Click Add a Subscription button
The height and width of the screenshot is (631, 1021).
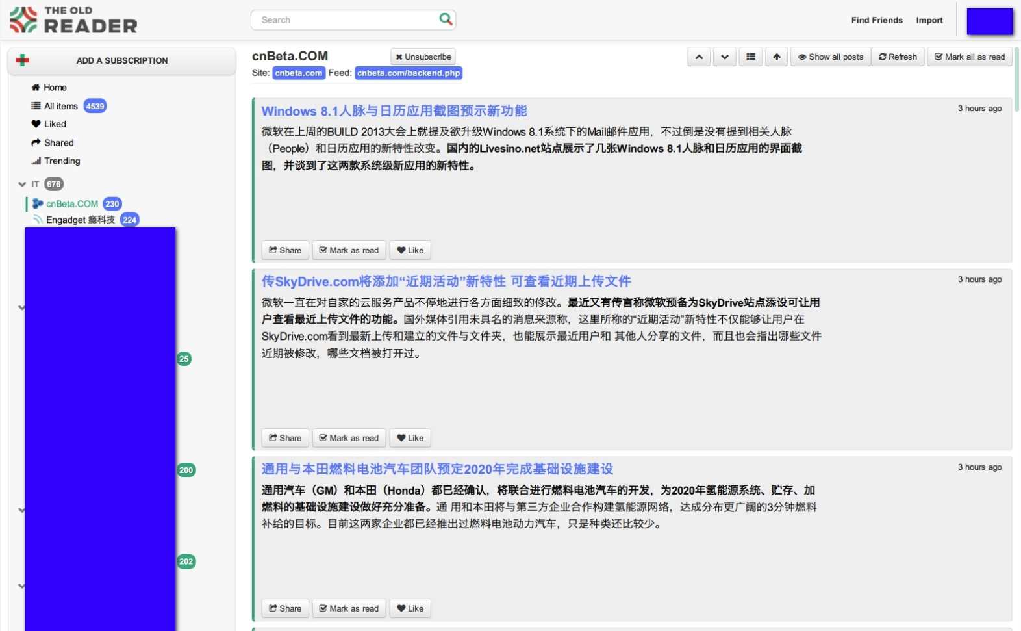[x=121, y=60]
